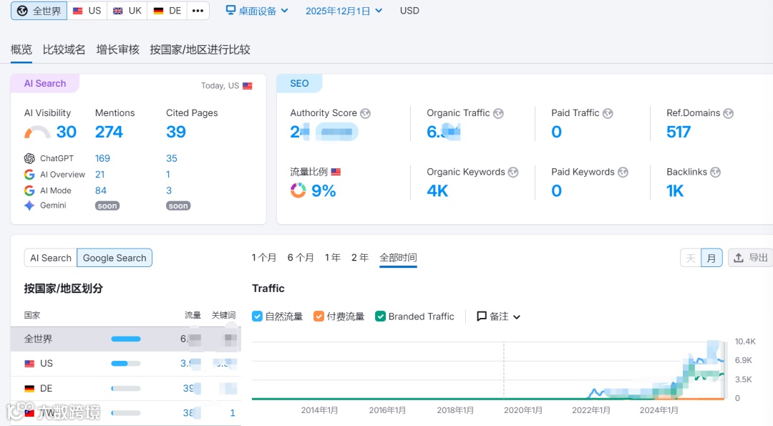
Task: Click the Paid Keywords globe icon
Action: (x=623, y=172)
